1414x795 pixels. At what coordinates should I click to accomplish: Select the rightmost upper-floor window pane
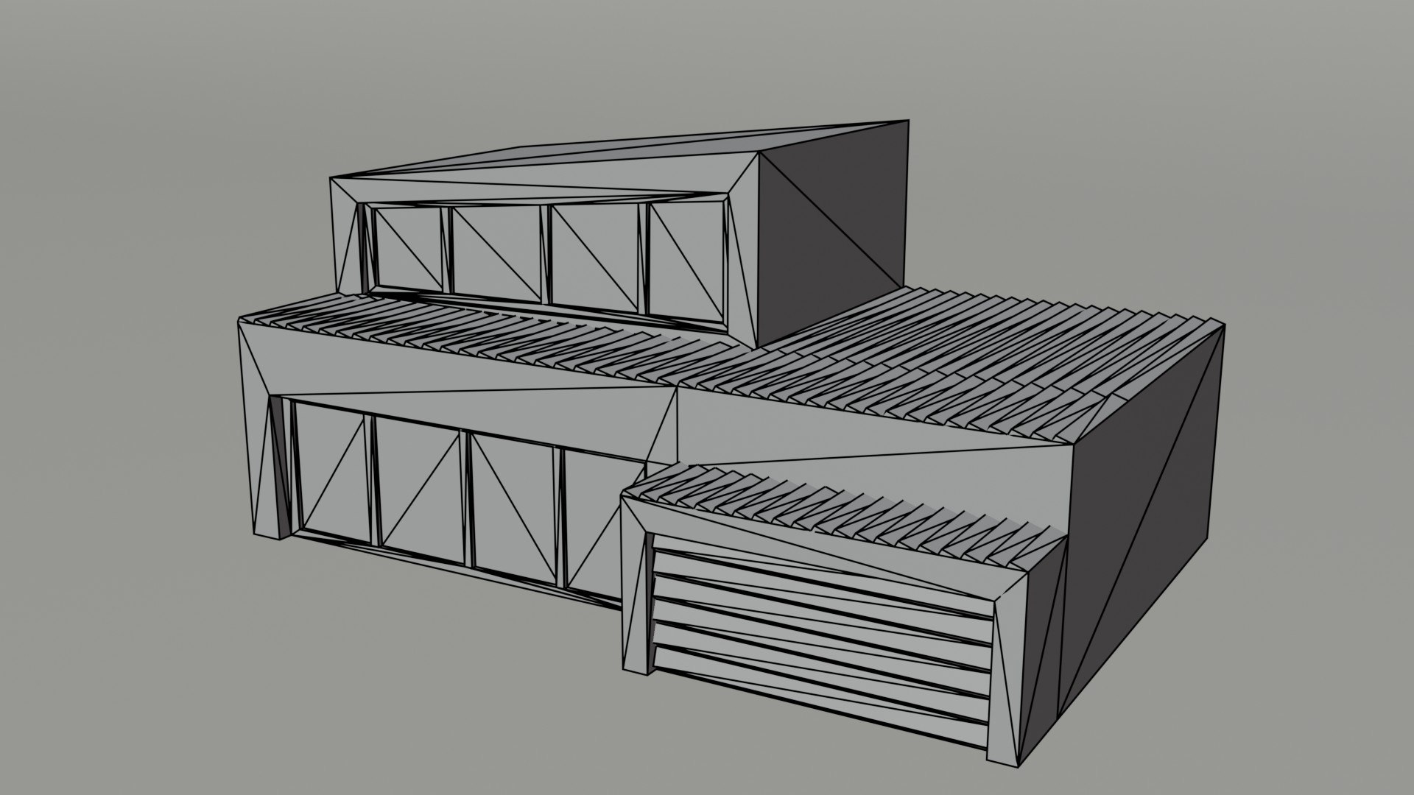[686, 262]
